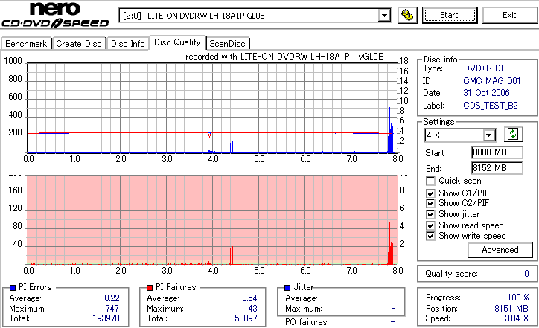Switch to the Benchmark tab
Image resolution: width=539 pixels, height=328 pixels.
click(26, 44)
